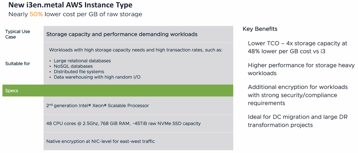Click 'NoSQL databases' bullet item
This screenshot has height=153, width=358.
[x=71, y=66]
